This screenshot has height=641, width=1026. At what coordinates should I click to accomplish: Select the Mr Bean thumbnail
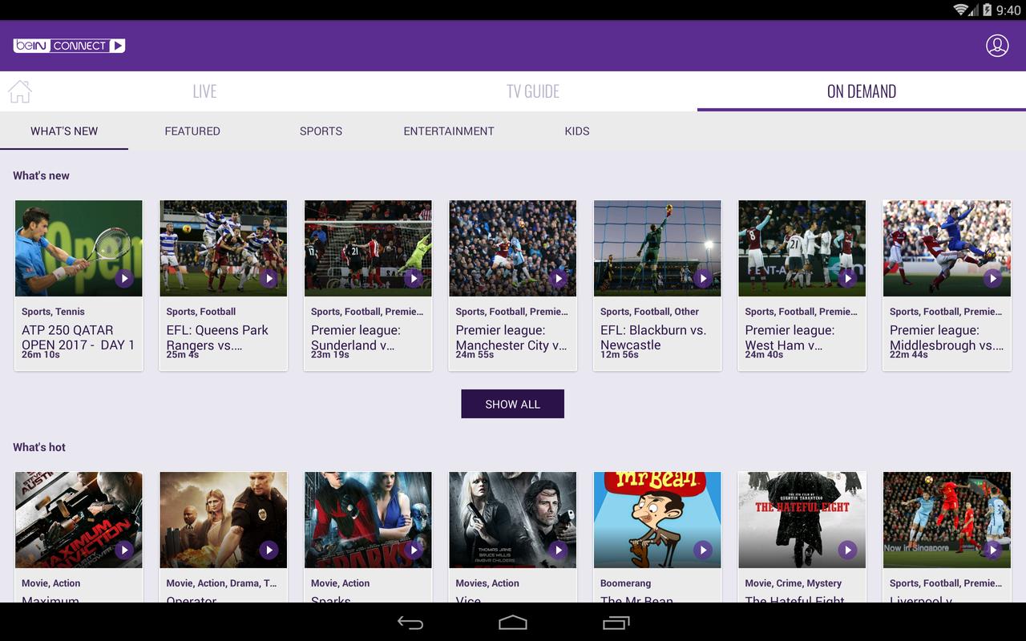point(657,520)
